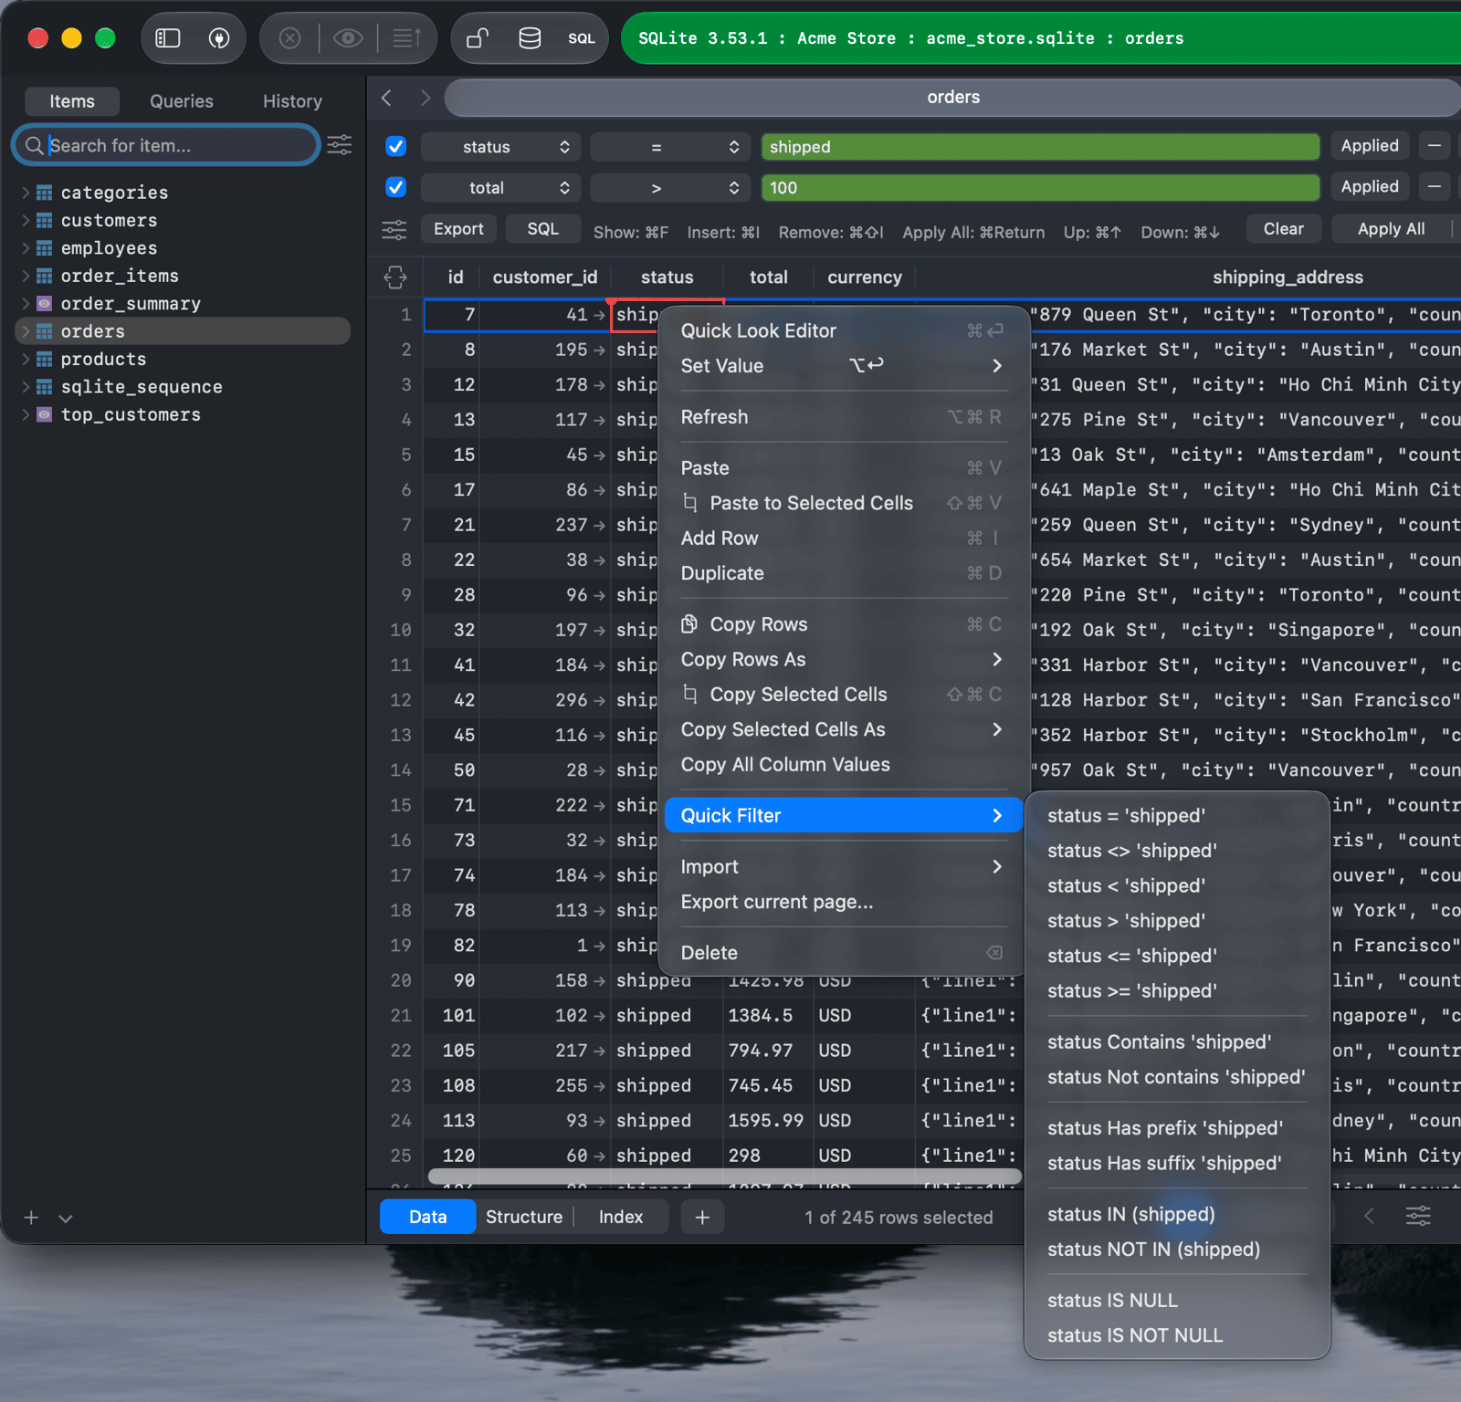The image size is (1461, 1402).
Task: Choose filter status Contains 'shipped'
Action: [1177, 1042]
